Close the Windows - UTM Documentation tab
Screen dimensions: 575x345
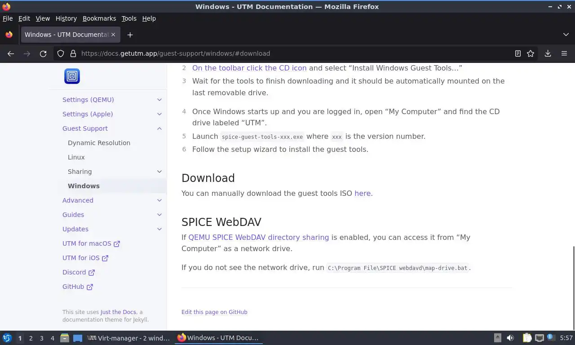[x=113, y=35]
